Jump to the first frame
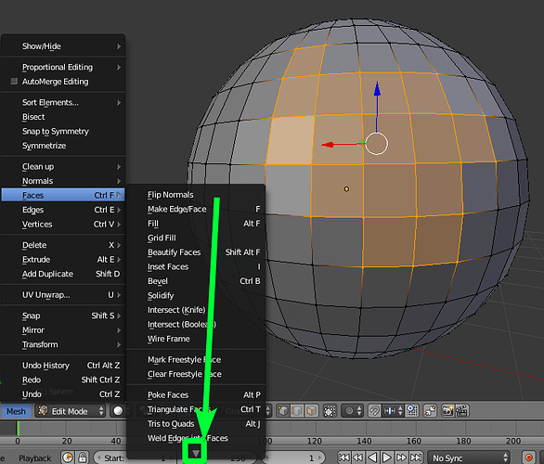 click(x=343, y=458)
